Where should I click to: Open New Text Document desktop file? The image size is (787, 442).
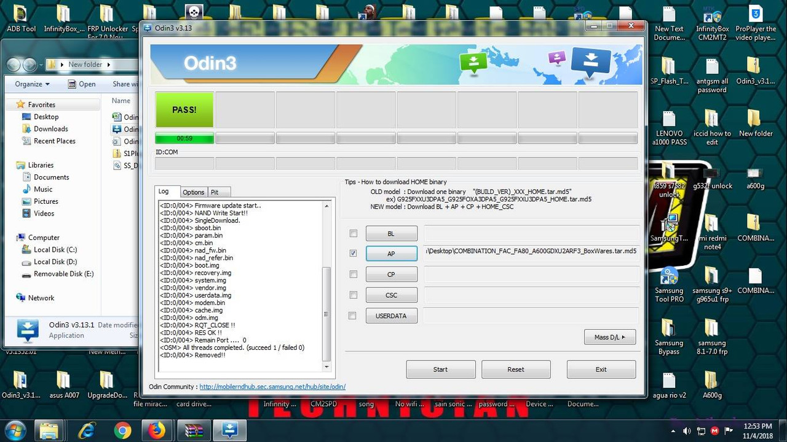(669, 23)
